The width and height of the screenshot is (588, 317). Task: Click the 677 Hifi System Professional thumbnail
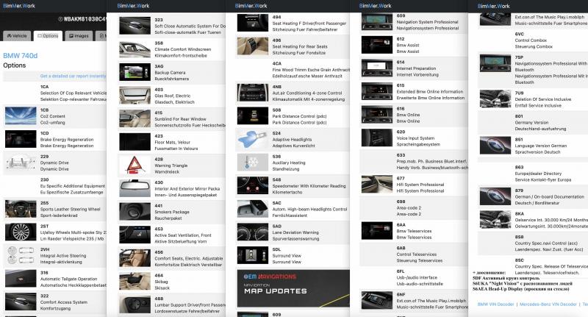coord(377,184)
